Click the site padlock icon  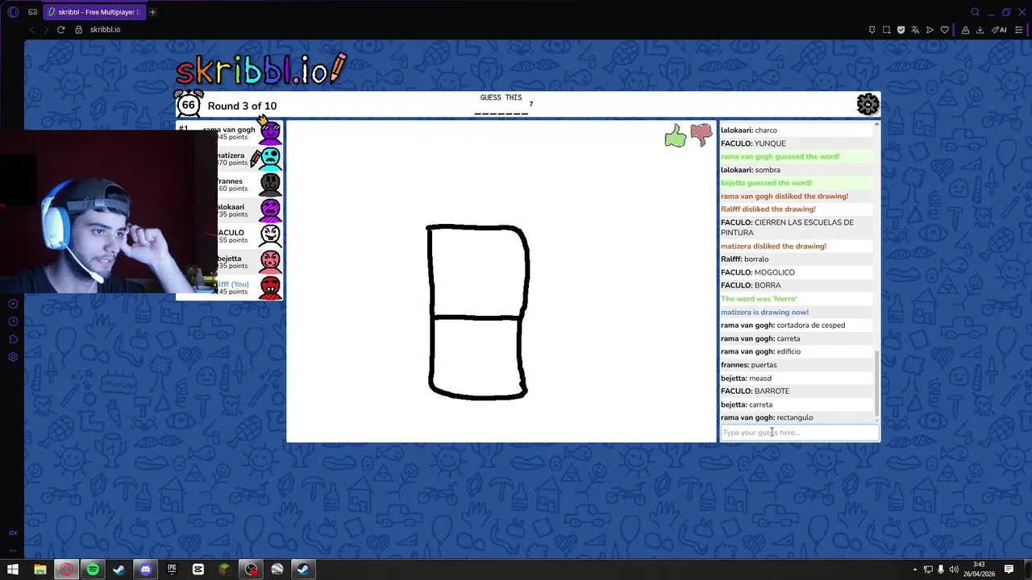[78, 30]
